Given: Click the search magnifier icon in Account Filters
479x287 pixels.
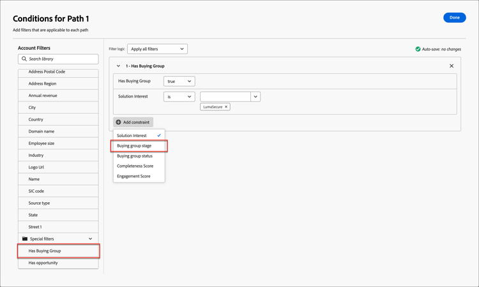Looking at the screenshot, I should (24, 59).
